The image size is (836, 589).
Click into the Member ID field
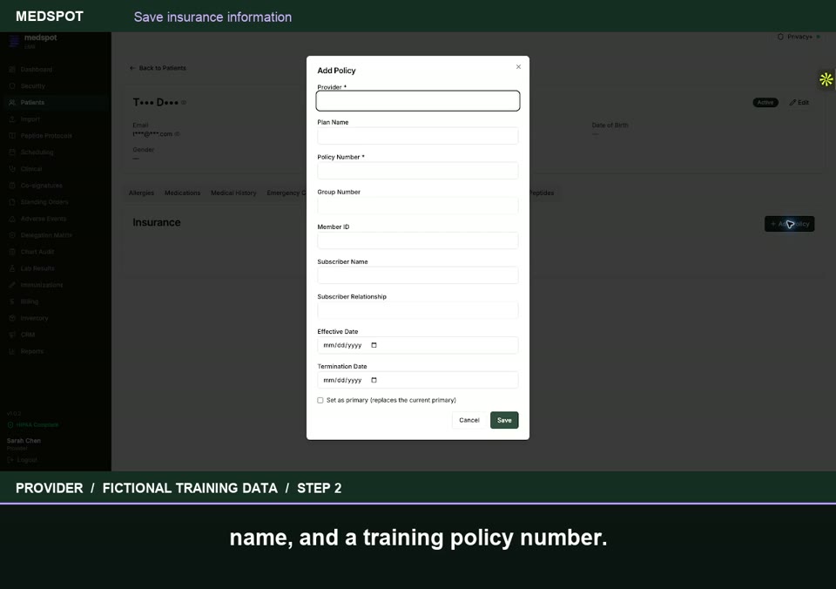417,240
